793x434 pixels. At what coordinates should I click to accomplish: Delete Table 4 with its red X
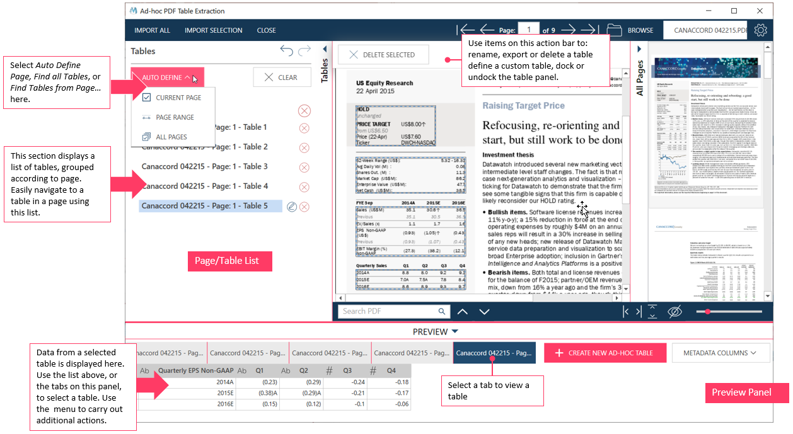304,187
